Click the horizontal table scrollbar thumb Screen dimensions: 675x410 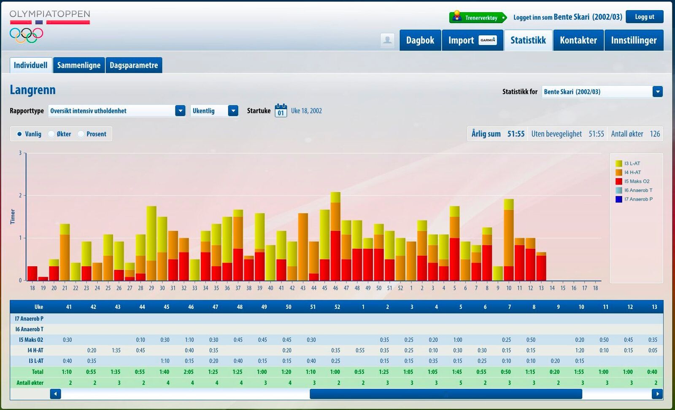[445, 394]
